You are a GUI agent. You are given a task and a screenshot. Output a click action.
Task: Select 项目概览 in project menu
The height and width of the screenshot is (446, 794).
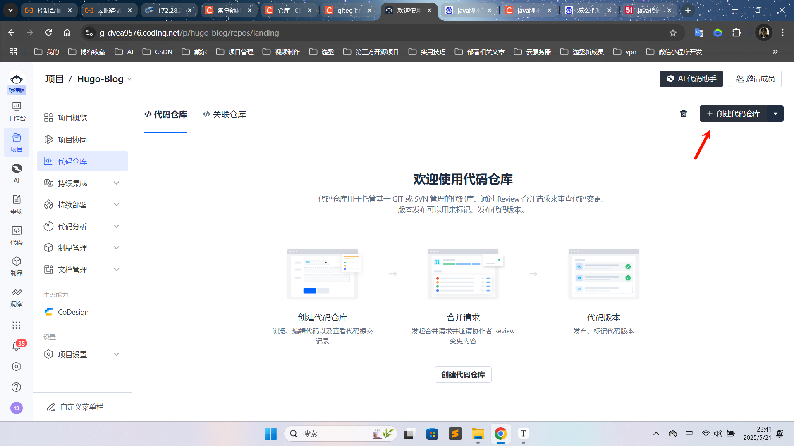(72, 118)
